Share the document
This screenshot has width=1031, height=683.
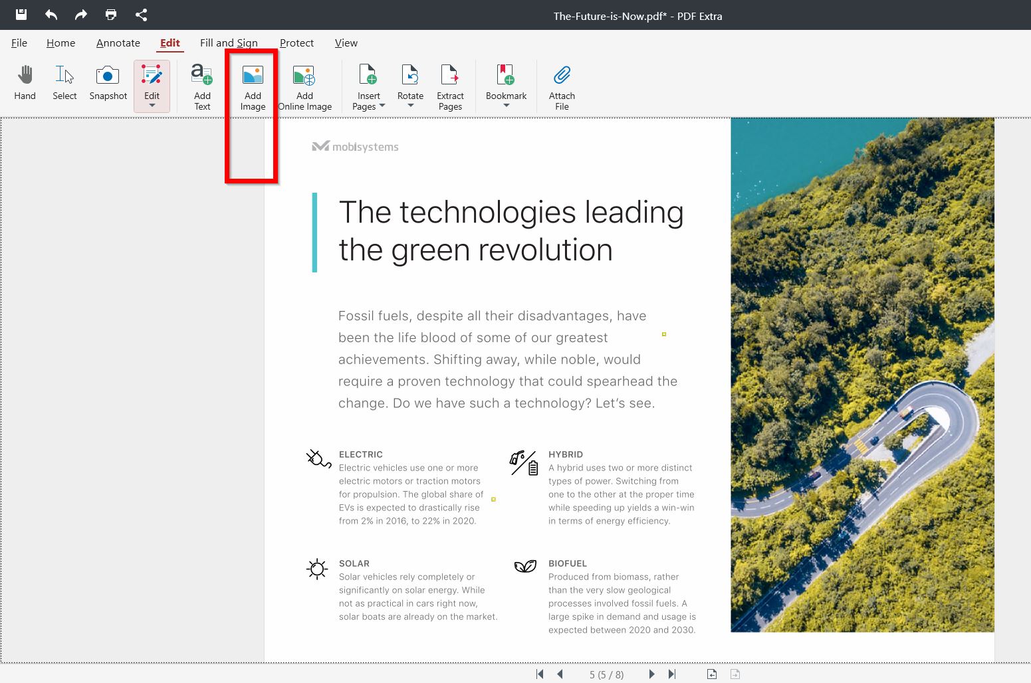tap(141, 15)
